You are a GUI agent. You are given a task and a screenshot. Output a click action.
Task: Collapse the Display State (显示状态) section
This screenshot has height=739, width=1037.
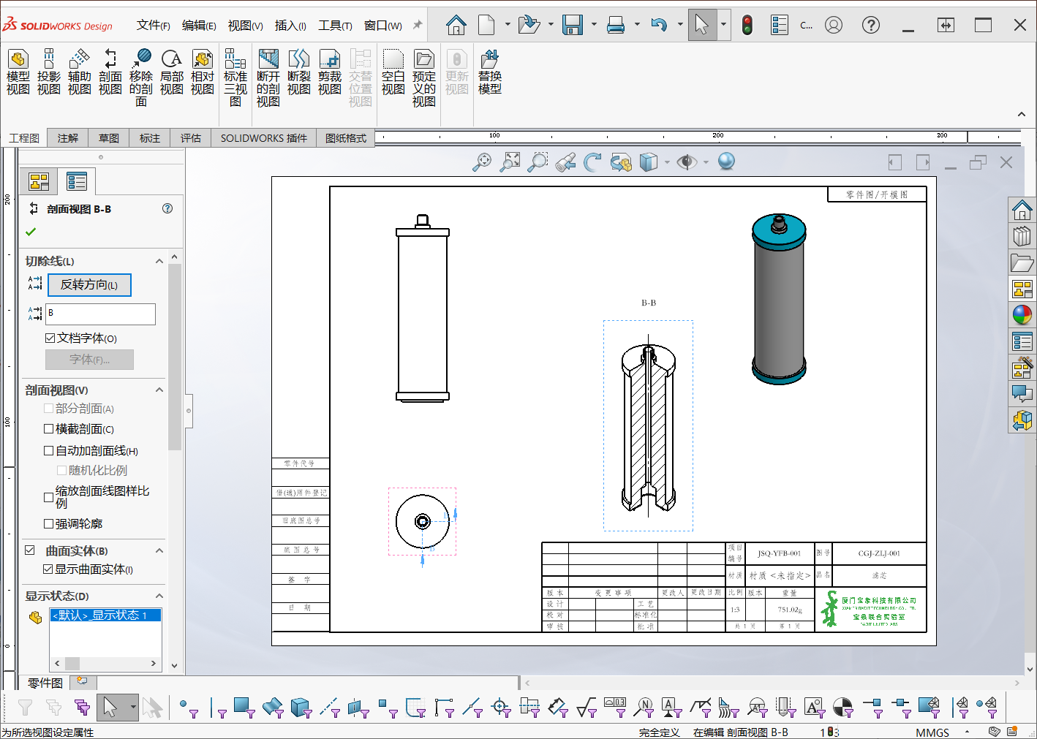(159, 596)
